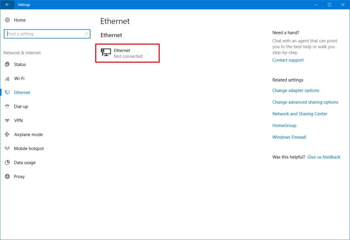Open Windows Firewall settings link

click(x=289, y=137)
